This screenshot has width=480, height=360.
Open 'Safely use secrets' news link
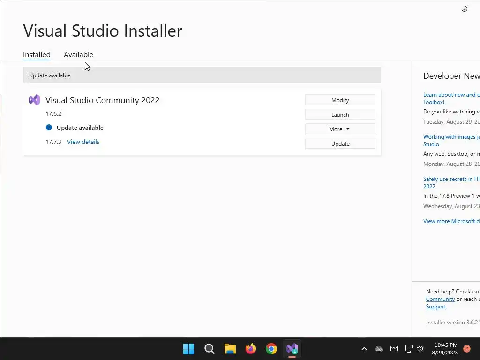click(451, 183)
